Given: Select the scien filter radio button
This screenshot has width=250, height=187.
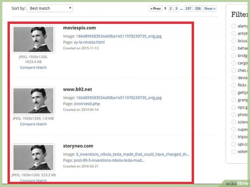Looking at the screenshot, I should point(234,122).
